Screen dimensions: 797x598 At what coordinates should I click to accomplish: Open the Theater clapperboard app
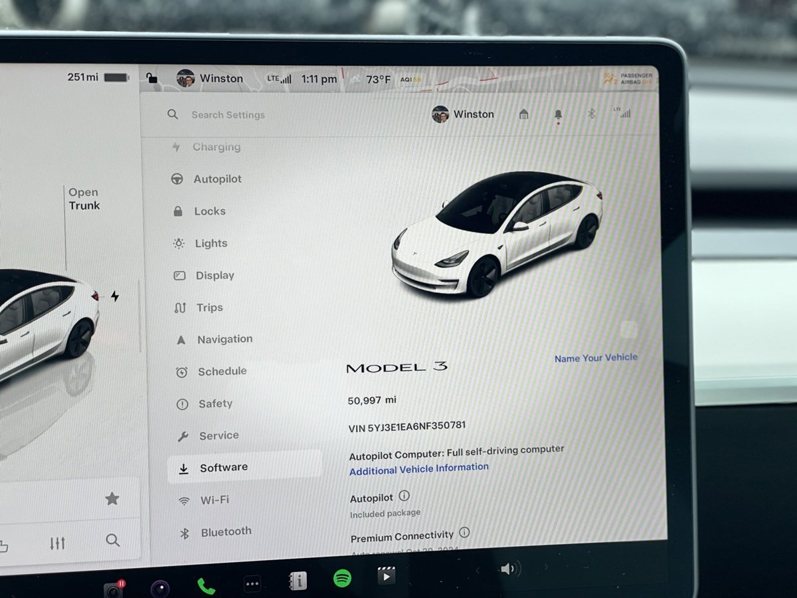386,575
